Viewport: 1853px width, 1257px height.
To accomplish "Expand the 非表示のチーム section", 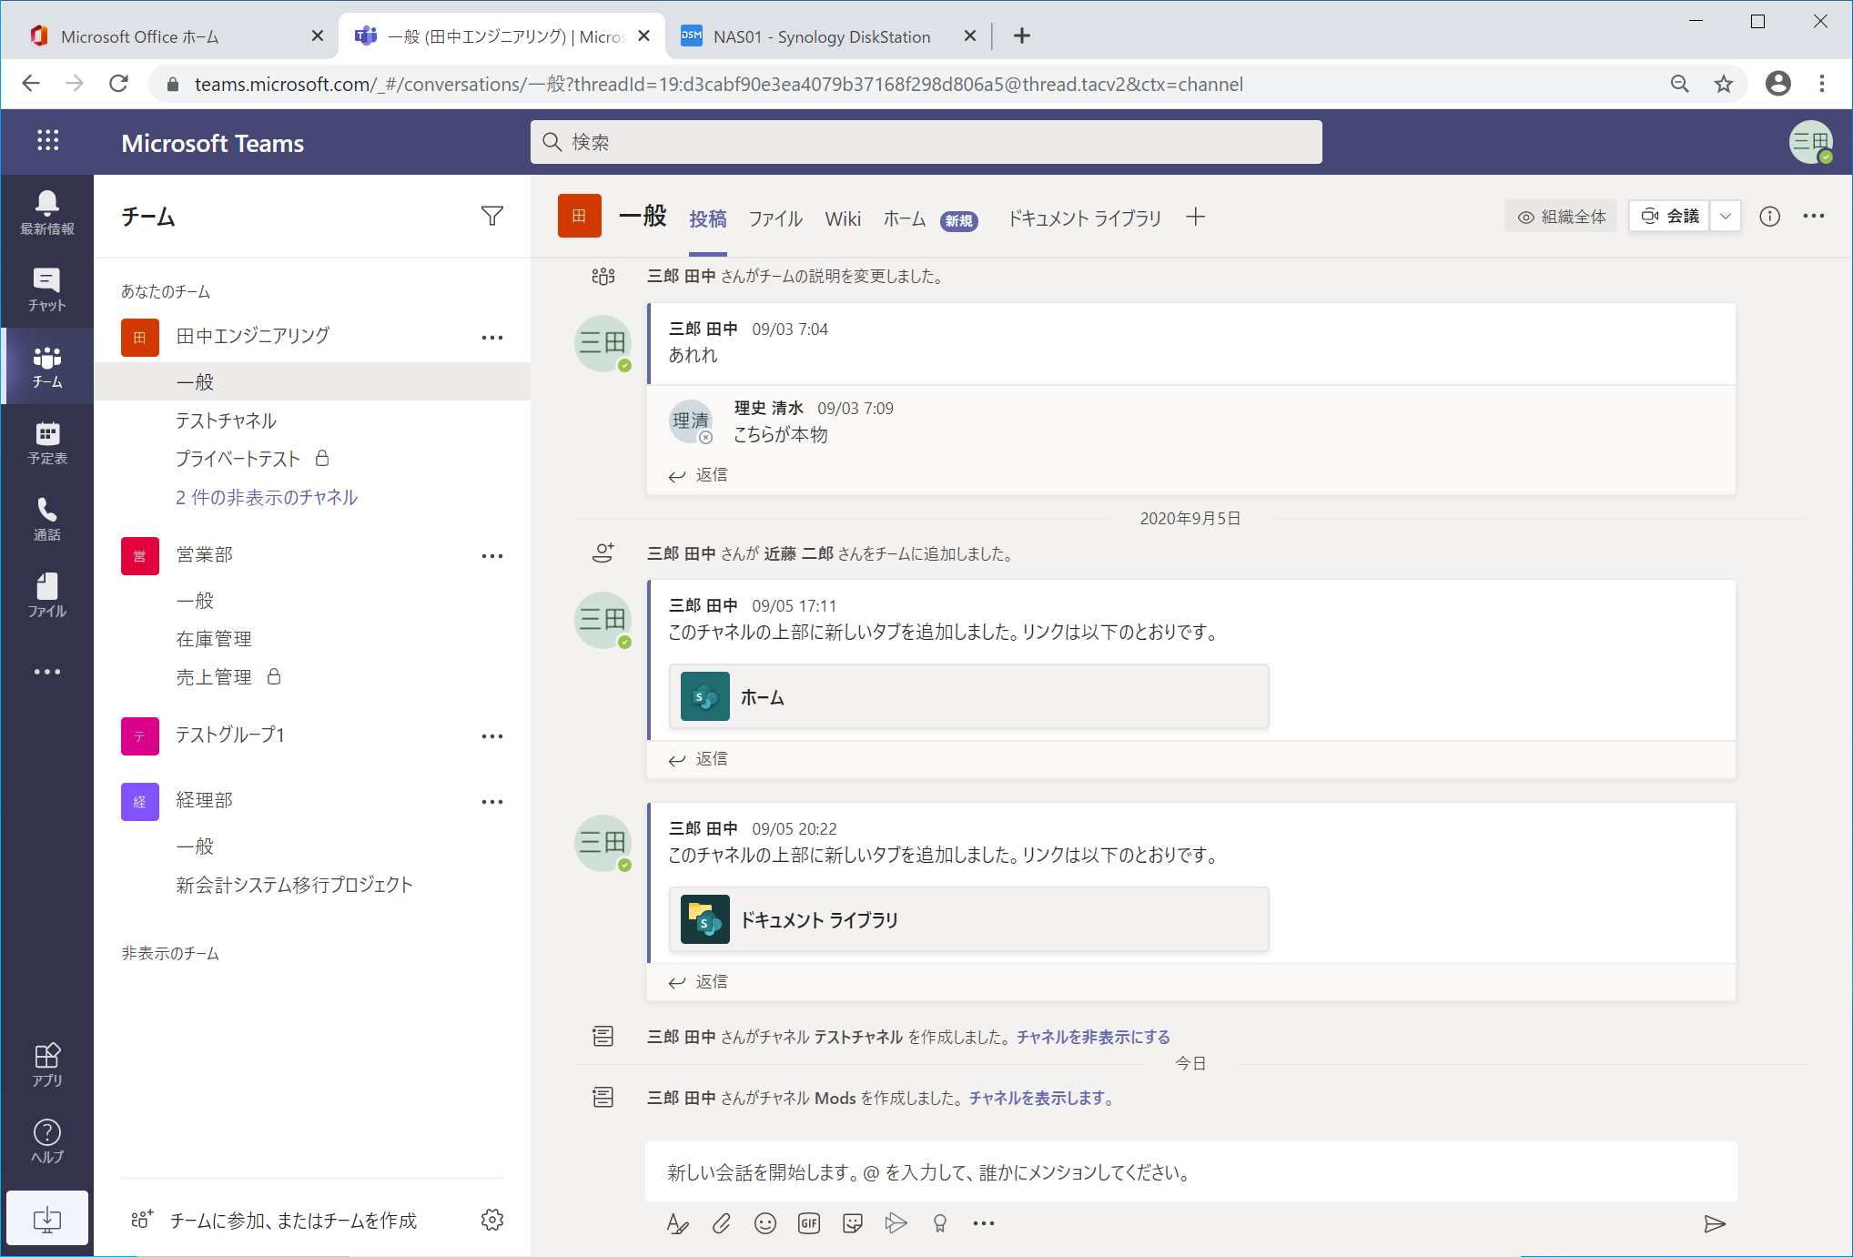I will click(170, 953).
